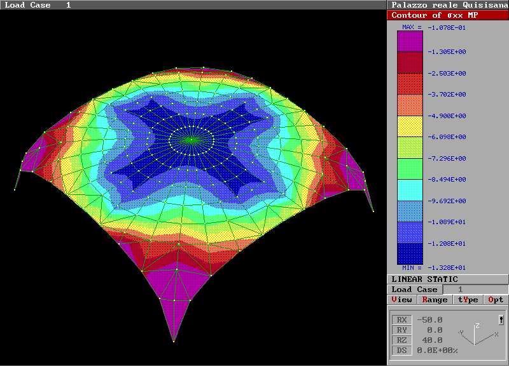Click the RX rotation button

(x=401, y=320)
